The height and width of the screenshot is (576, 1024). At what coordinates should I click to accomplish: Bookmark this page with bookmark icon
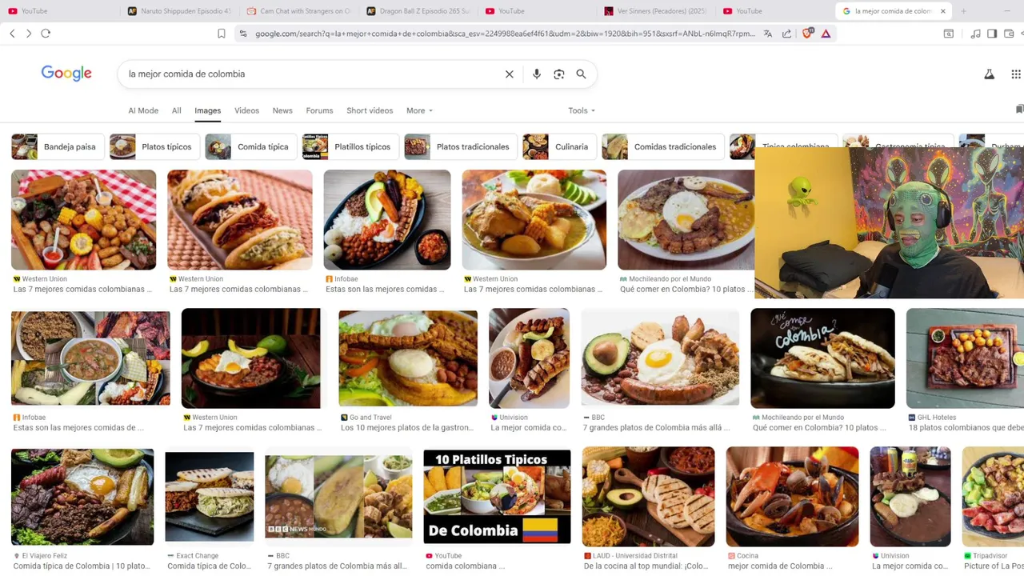[x=222, y=34]
